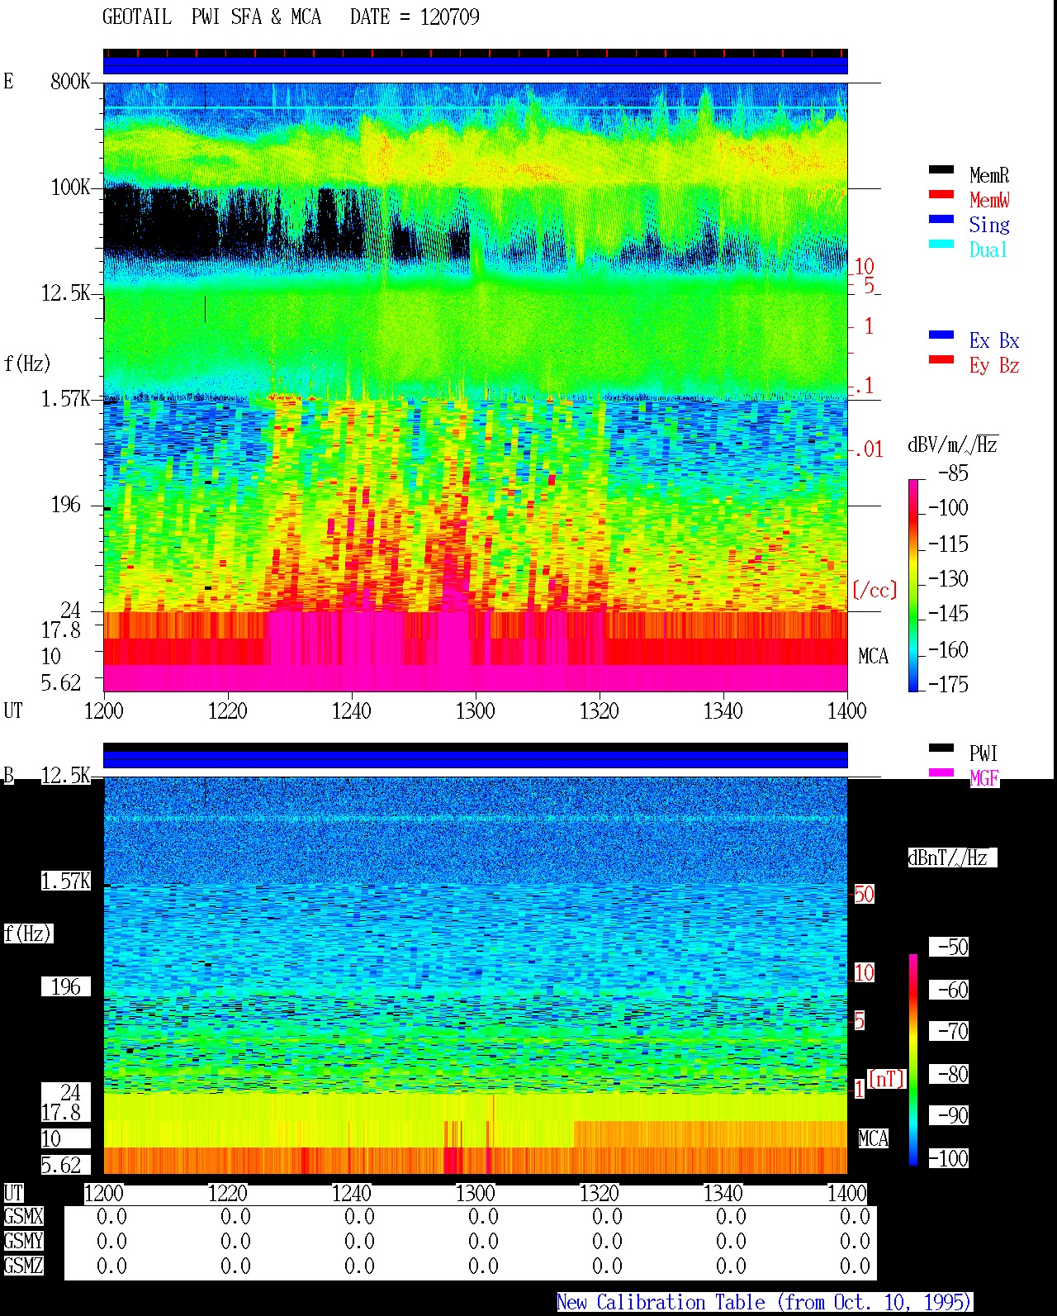Click the red [/cc] density unit label

point(875,590)
